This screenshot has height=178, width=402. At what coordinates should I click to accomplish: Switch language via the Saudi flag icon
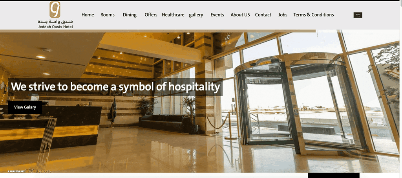tap(358, 15)
